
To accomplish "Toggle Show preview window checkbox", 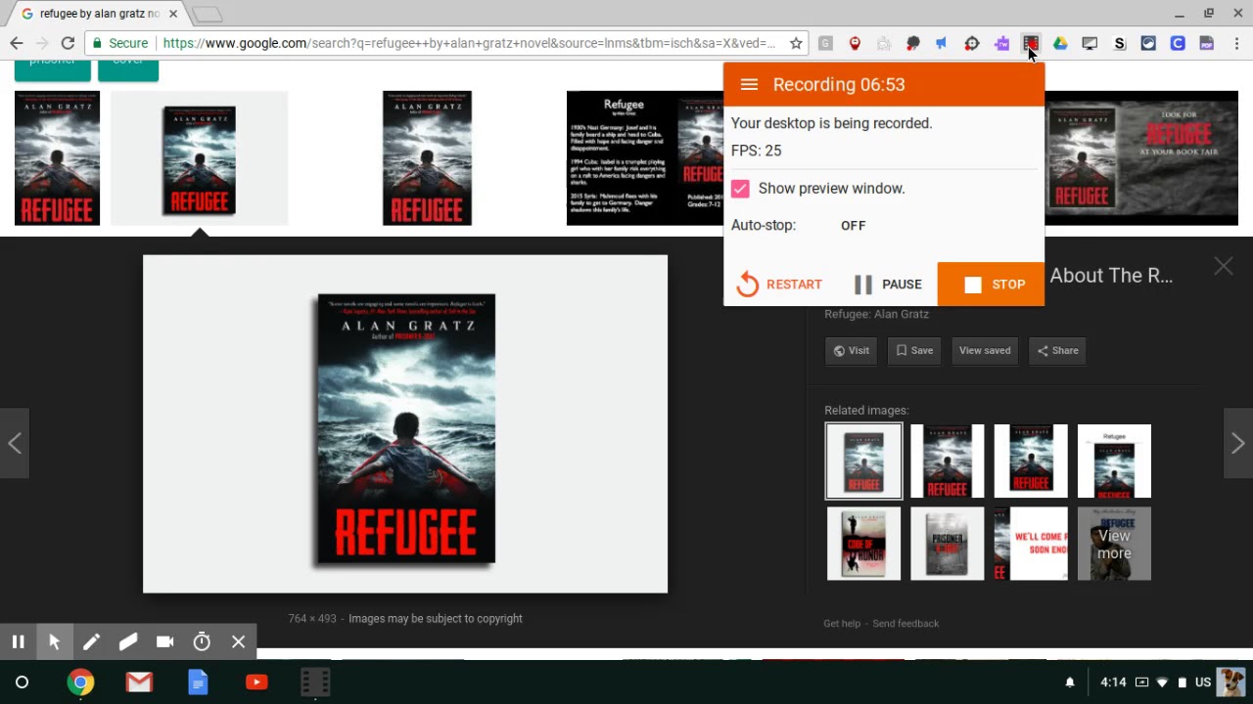I will [x=740, y=189].
